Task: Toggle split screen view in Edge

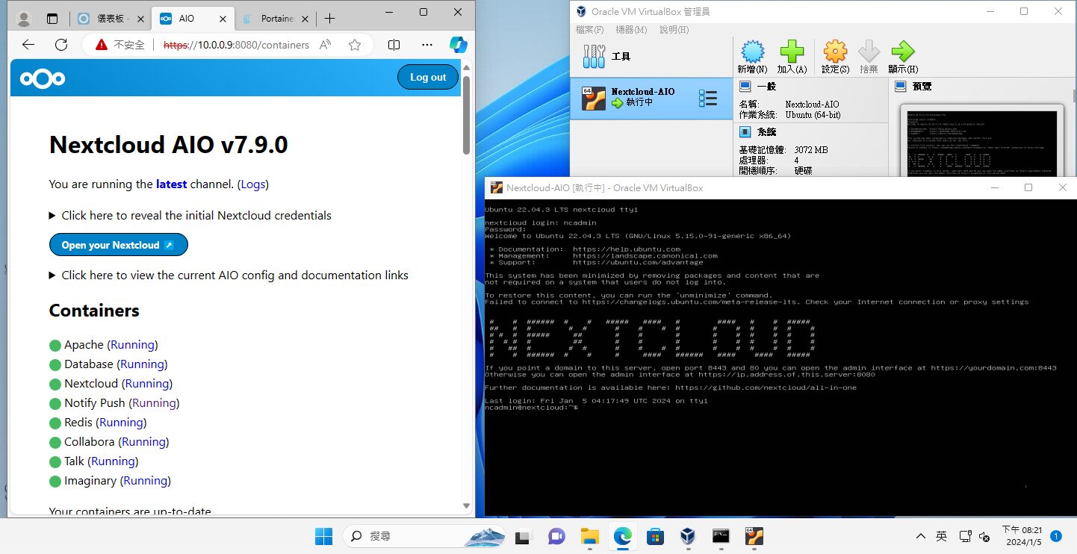Action: pyautogui.click(x=394, y=45)
